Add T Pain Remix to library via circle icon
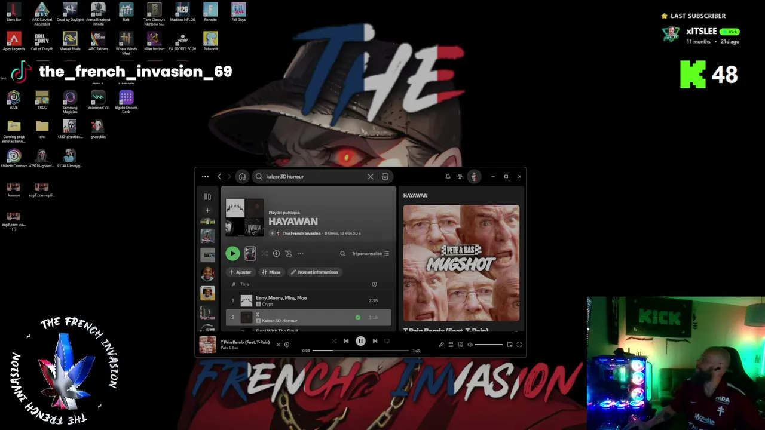 (x=287, y=345)
